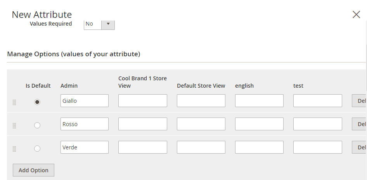Screen dimensions: 367x180
Task: Click the drag handle icon for Giallo row
Action: [x=14, y=102]
